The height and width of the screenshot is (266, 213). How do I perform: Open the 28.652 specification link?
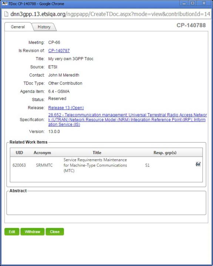127,120
